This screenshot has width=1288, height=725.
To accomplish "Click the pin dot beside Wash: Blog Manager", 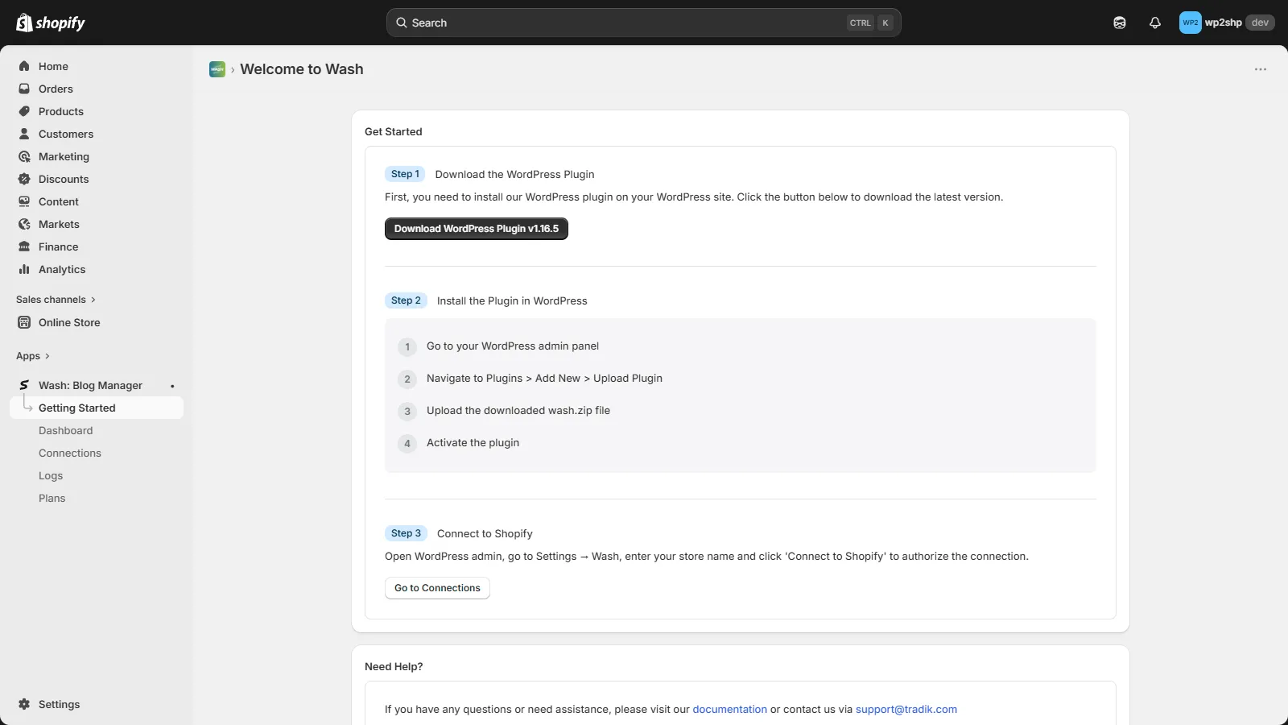I will tap(172, 386).
